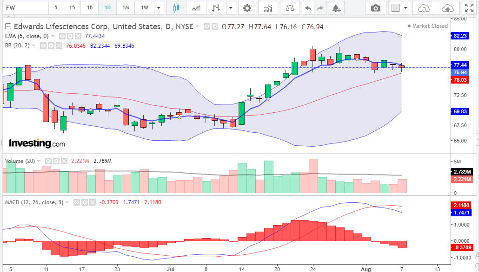Undo the last chart action

308,8
